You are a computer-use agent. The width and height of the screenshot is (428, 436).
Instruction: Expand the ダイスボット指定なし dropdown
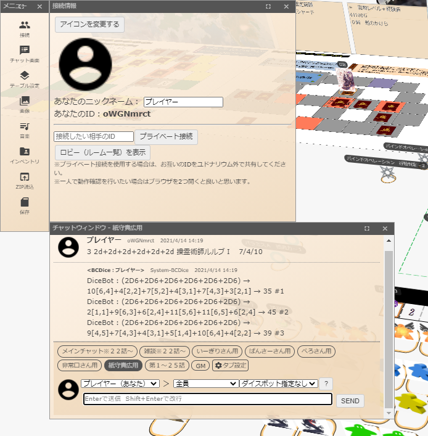278,384
